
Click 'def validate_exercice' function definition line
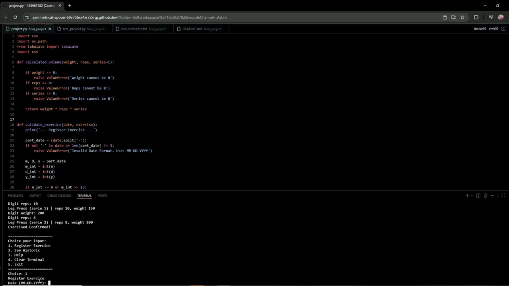[x=57, y=125]
